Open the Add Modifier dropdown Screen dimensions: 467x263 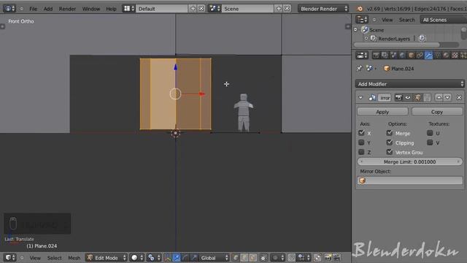click(x=410, y=84)
